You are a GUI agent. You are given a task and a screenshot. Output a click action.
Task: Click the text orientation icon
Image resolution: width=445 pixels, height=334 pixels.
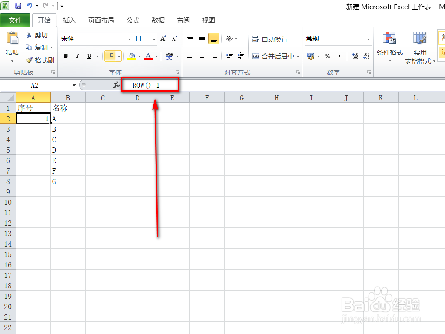[x=229, y=39]
